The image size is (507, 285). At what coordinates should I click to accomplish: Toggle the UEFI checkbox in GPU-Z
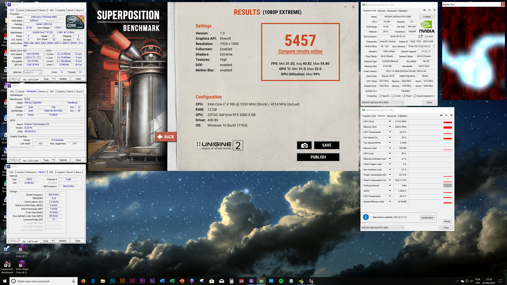tap(426, 37)
